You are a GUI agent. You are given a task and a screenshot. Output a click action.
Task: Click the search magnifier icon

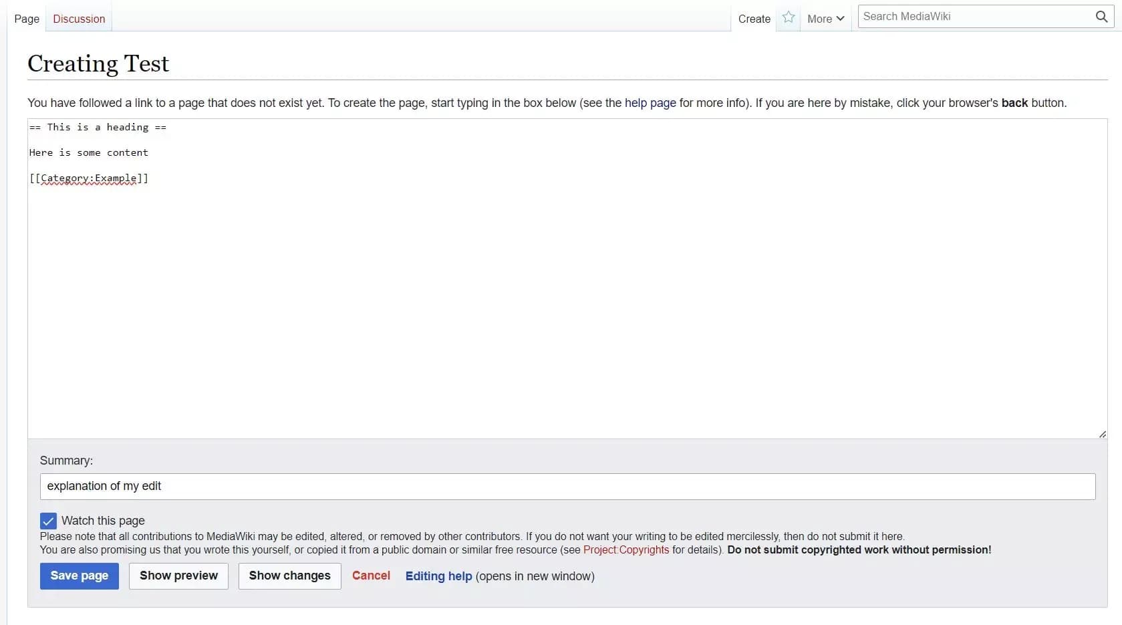click(x=1101, y=17)
